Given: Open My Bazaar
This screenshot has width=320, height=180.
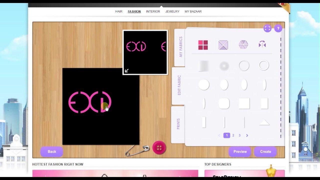Looking at the screenshot, I should pyautogui.click(x=193, y=11).
